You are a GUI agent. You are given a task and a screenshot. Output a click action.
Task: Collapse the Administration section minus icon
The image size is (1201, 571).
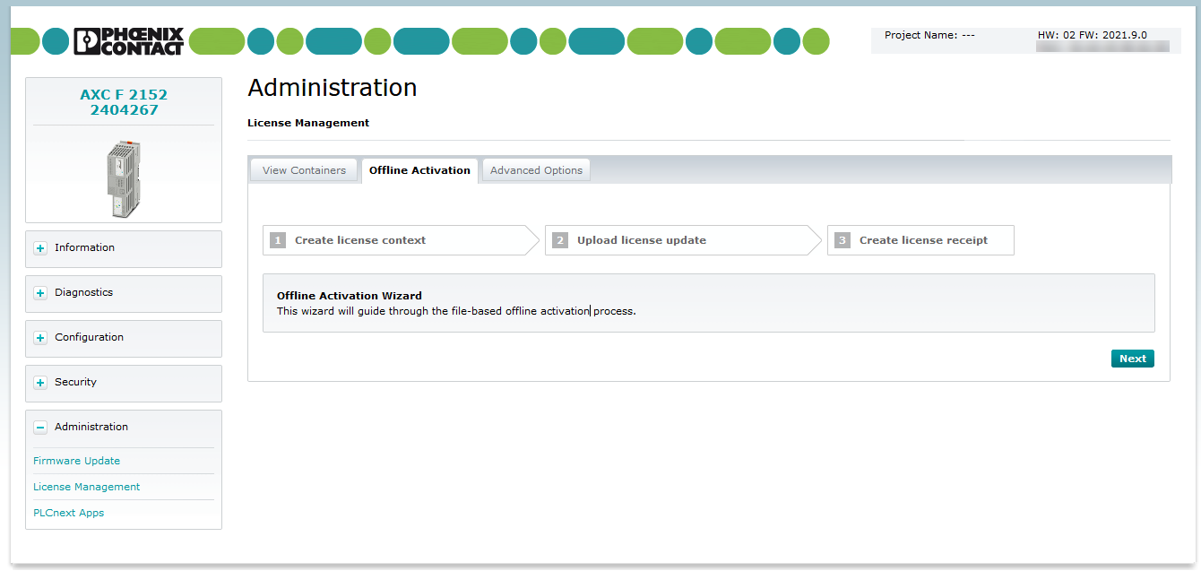(x=40, y=428)
